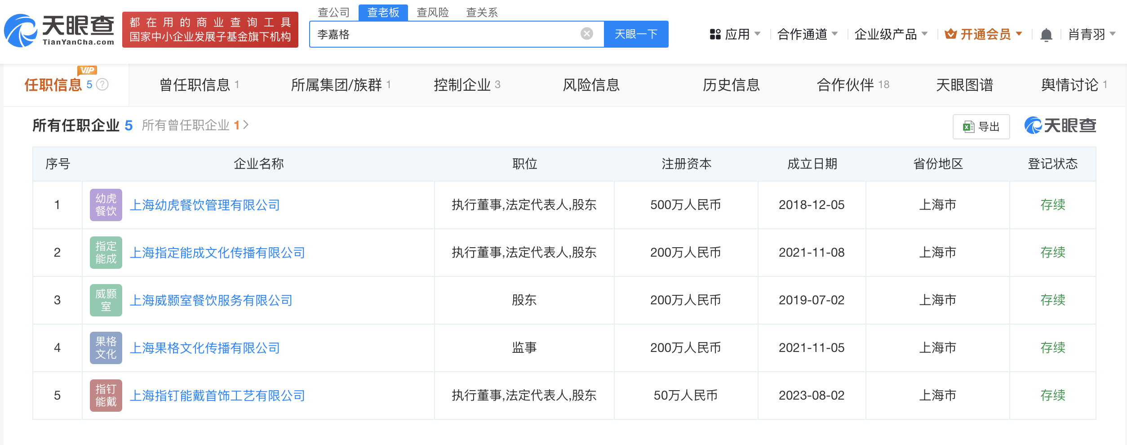Viewport: 1127px width, 445px height.
Task: Switch to 查关系 search tab
Action: click(x=482, y=12)
